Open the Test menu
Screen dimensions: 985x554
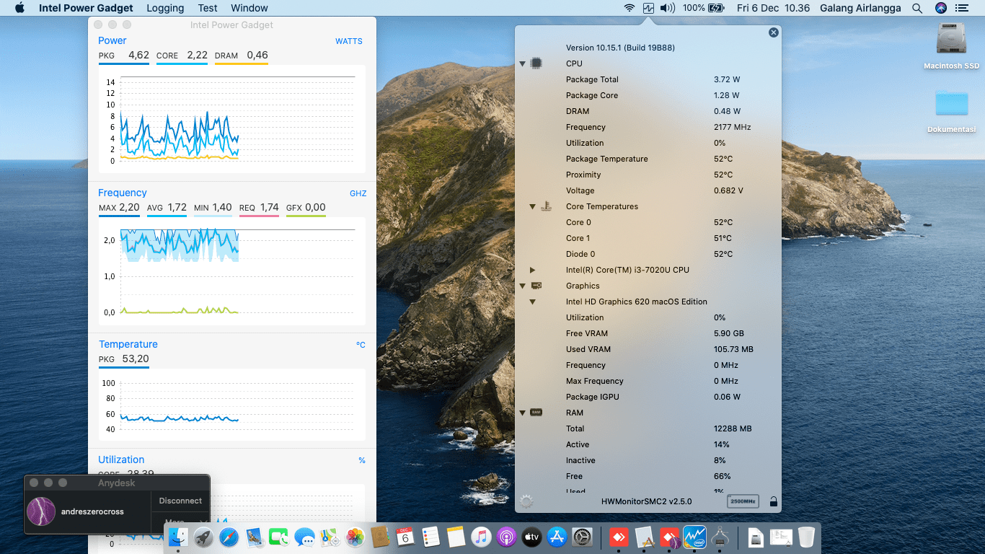pos(208,8)
